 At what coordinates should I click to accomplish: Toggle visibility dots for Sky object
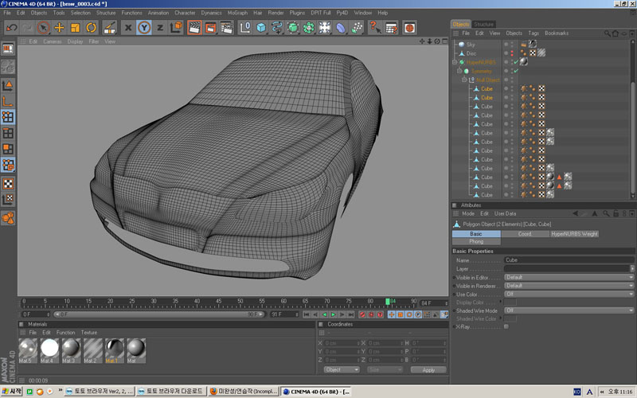[x=511, y=45]
